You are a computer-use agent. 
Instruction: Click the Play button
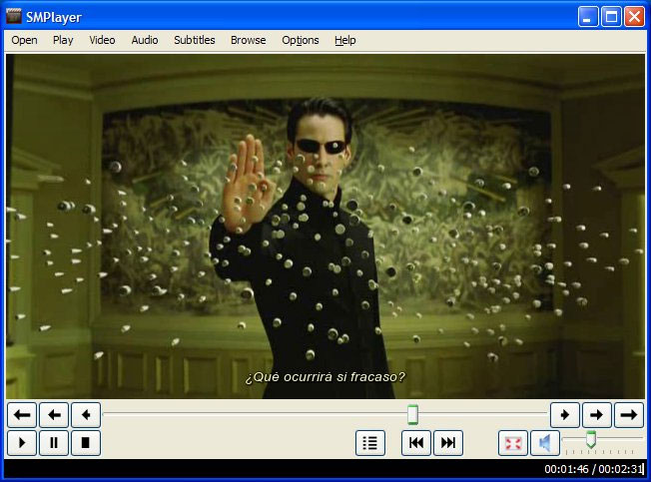tap(22, 443)
